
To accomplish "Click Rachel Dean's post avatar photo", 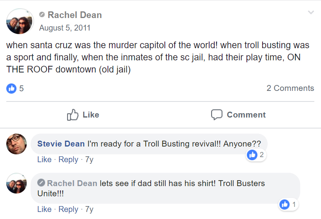I will click(x=20, y=22).
